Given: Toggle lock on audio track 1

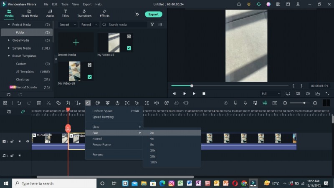Looking at the screenshot, I should 12,155.
